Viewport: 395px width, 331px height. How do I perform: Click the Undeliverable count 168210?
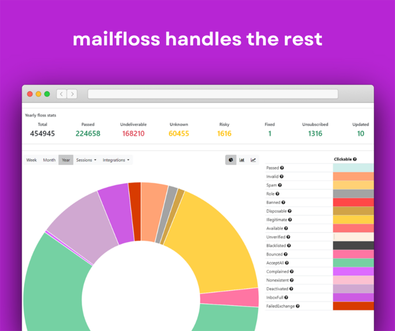[x=133, y=133]
